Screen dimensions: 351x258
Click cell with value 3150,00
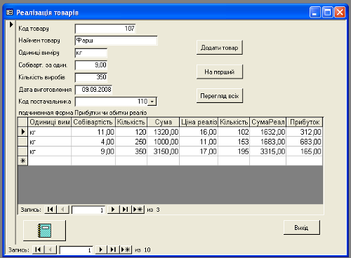click(164, 151)
